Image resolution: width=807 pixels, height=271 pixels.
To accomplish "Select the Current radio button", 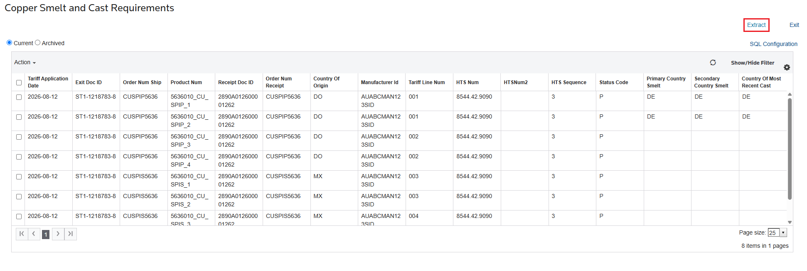I will point(9,43).
